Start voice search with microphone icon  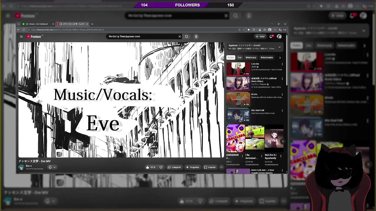coord(196,36)
